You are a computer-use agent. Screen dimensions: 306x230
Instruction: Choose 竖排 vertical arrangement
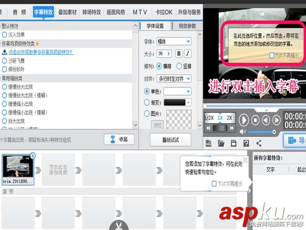[x=179, y=66]
